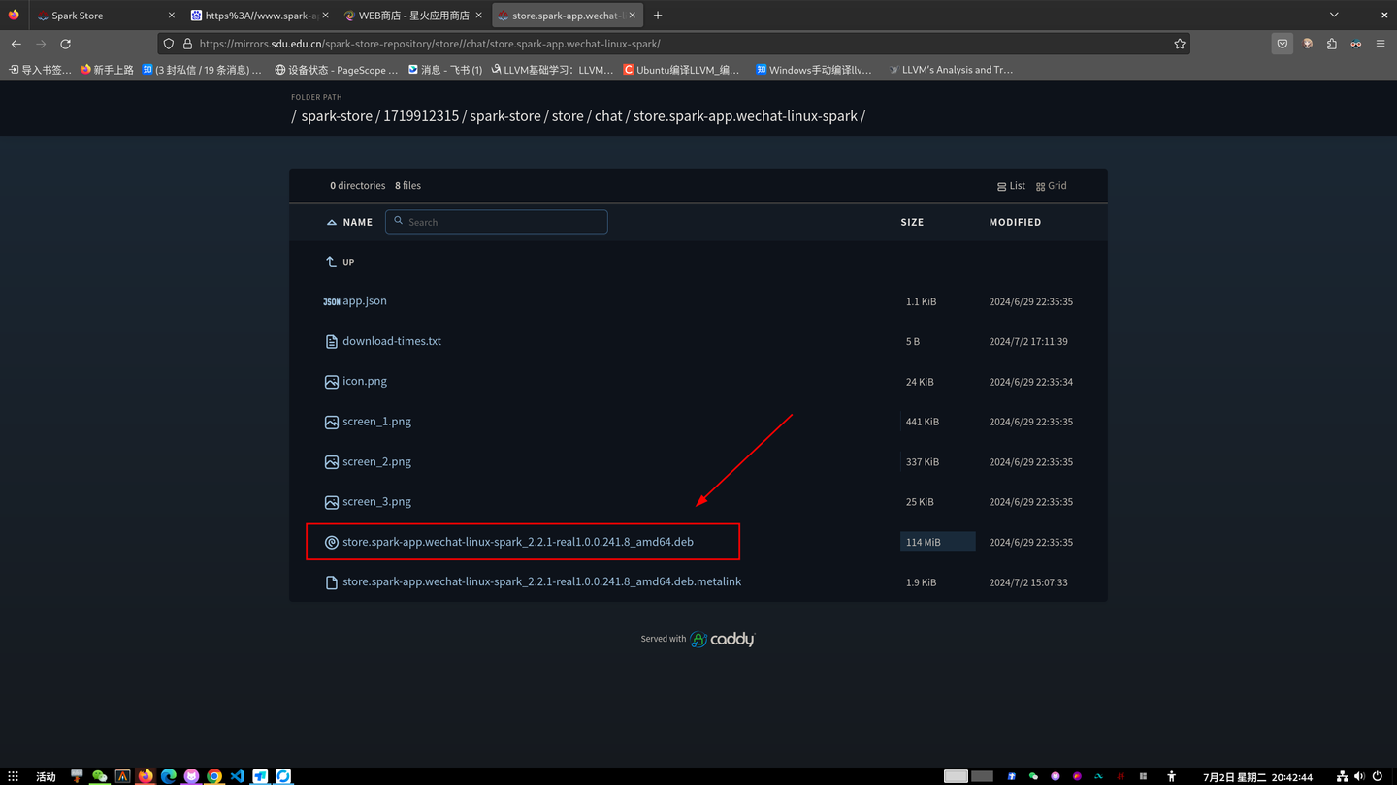The image size is (1397, 785).
Task: Switch to List view
Action: coord(1011,185)
